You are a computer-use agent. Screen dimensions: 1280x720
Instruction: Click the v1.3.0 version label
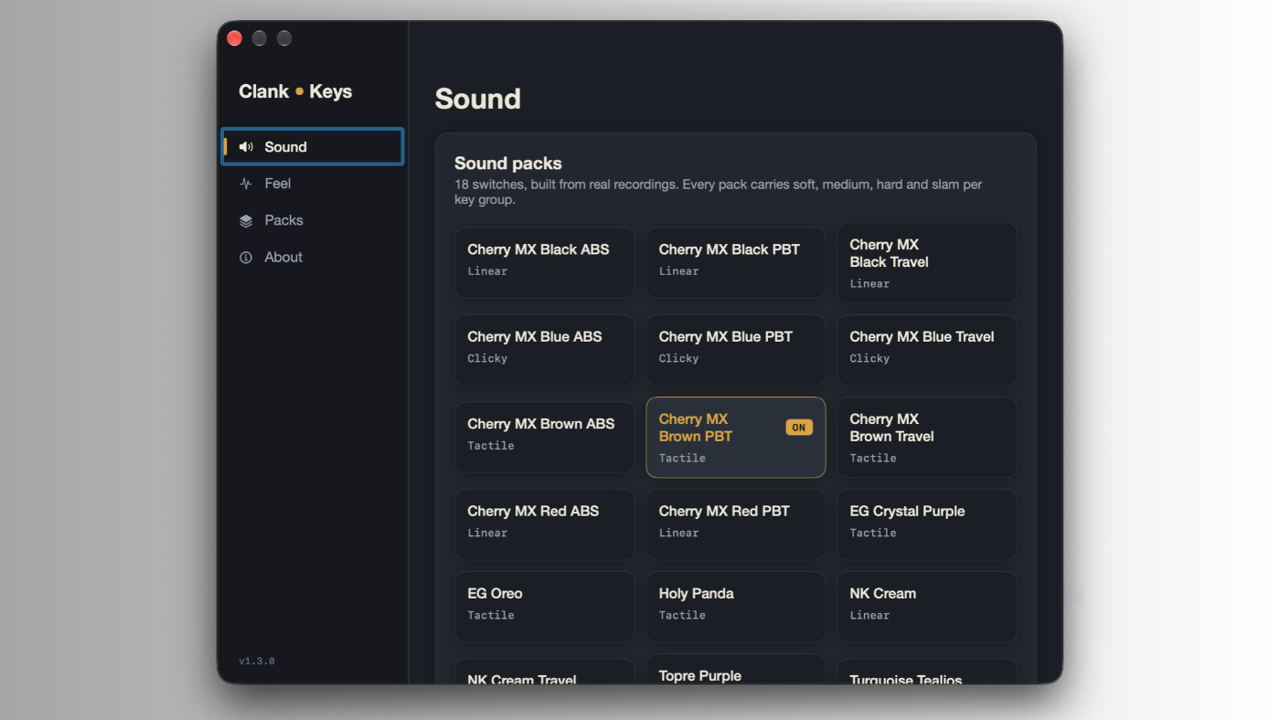pos(257,661)
